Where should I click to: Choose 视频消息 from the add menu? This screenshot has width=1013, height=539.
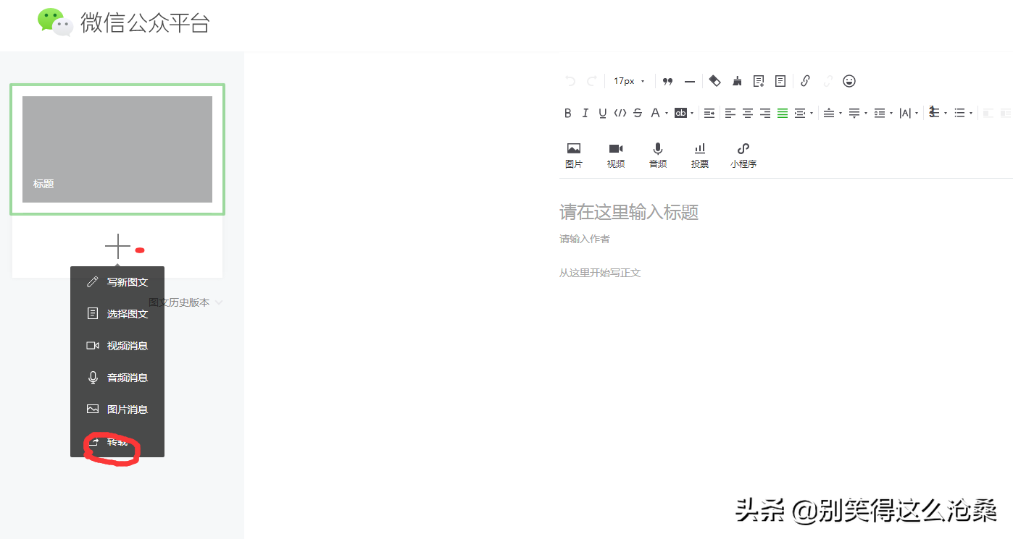[x=117, y=346]
